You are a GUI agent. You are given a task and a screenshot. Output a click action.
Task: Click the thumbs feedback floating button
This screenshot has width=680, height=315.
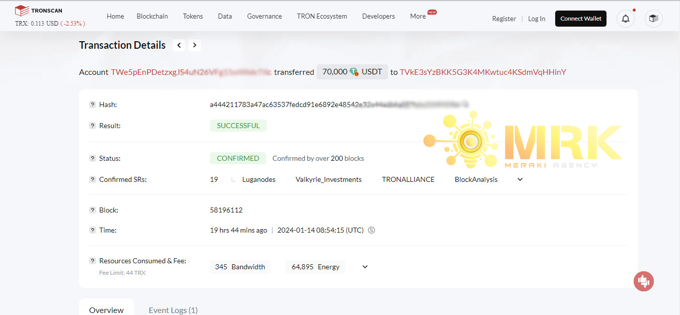point(644,281)
